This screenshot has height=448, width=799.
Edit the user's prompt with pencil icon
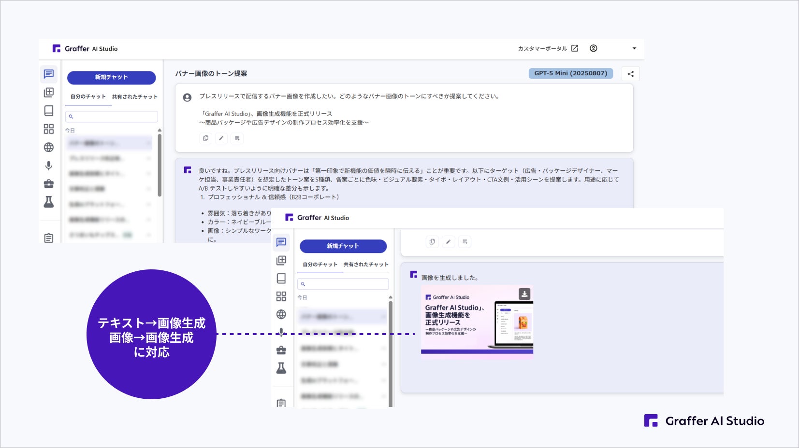221,138
